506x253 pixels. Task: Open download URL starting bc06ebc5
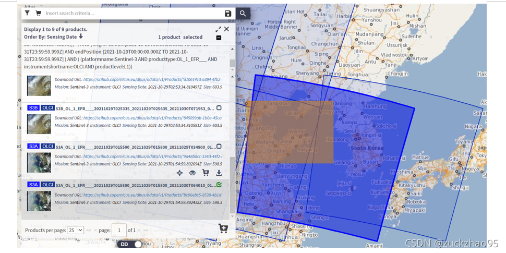(x=153, y=195)
